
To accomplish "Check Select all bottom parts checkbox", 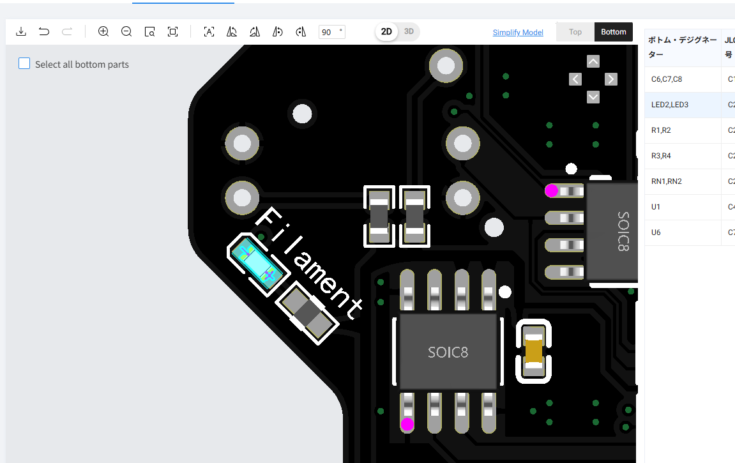I will [x=24, y=63].
